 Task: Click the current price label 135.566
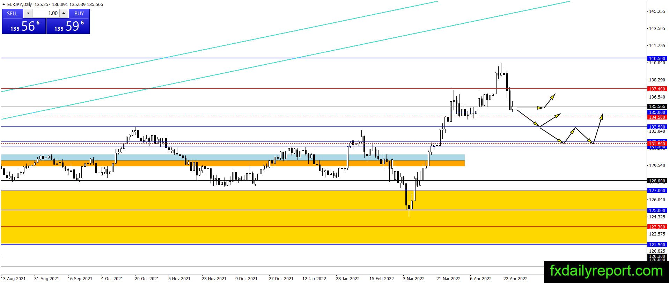[x=657, y=107]
